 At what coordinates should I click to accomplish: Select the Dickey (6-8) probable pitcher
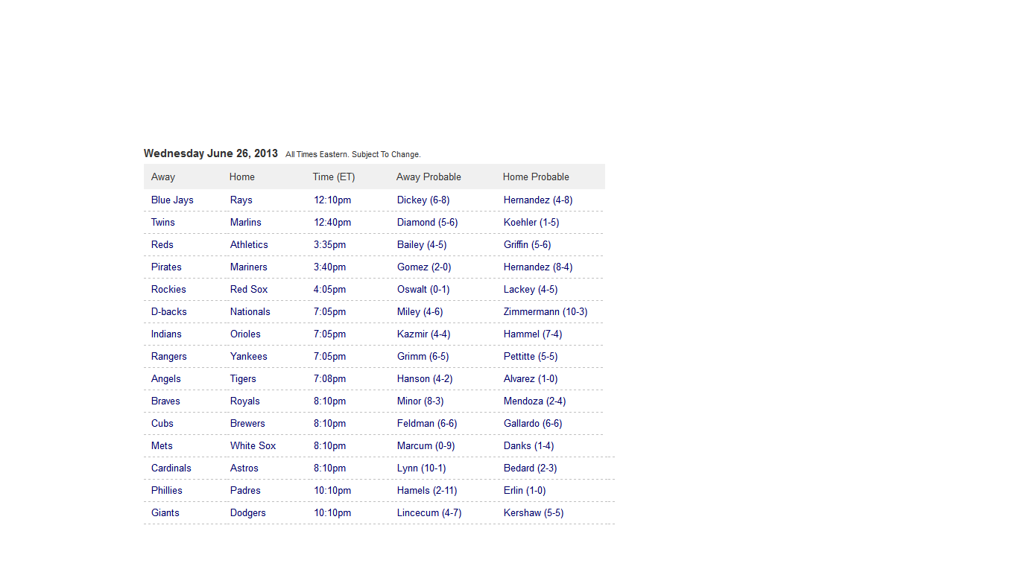tap(423, 200)
